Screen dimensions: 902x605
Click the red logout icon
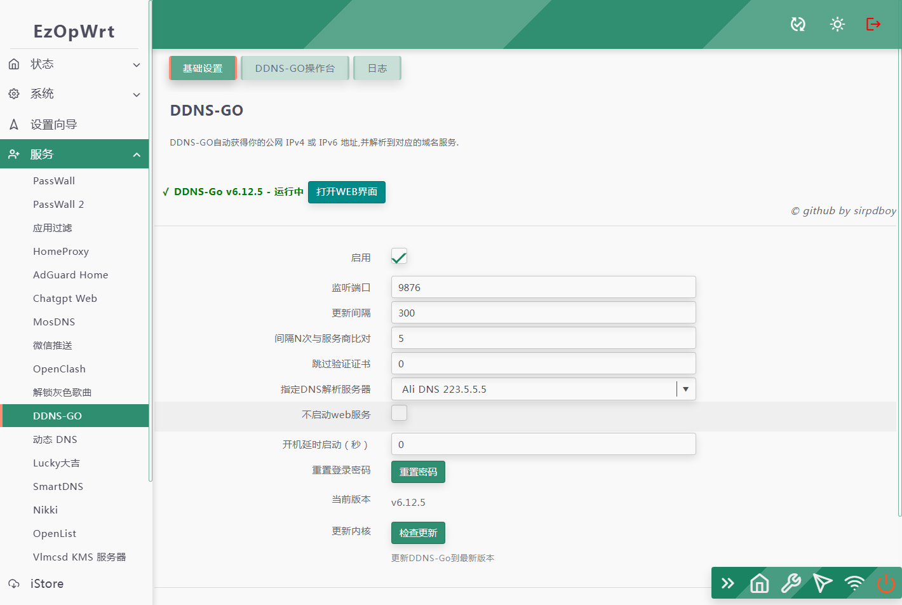click(x=873, y=24)
